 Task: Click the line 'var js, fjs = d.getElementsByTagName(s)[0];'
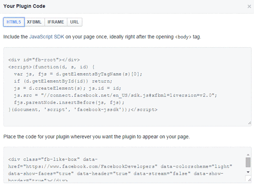coord(78,74)
